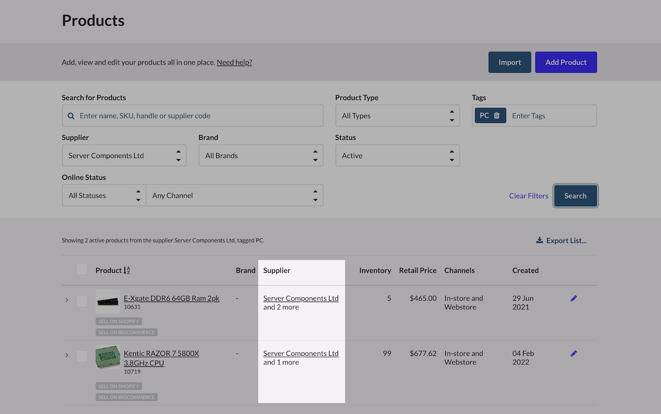Click the SELL ON SHOPIFY badge for E-Xgate
This screenshot has height=414, width=661.
coord(119,321)
